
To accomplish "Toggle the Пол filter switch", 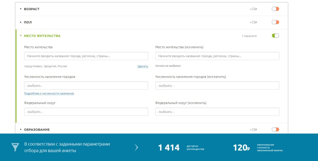I will (x=275, y=22).
